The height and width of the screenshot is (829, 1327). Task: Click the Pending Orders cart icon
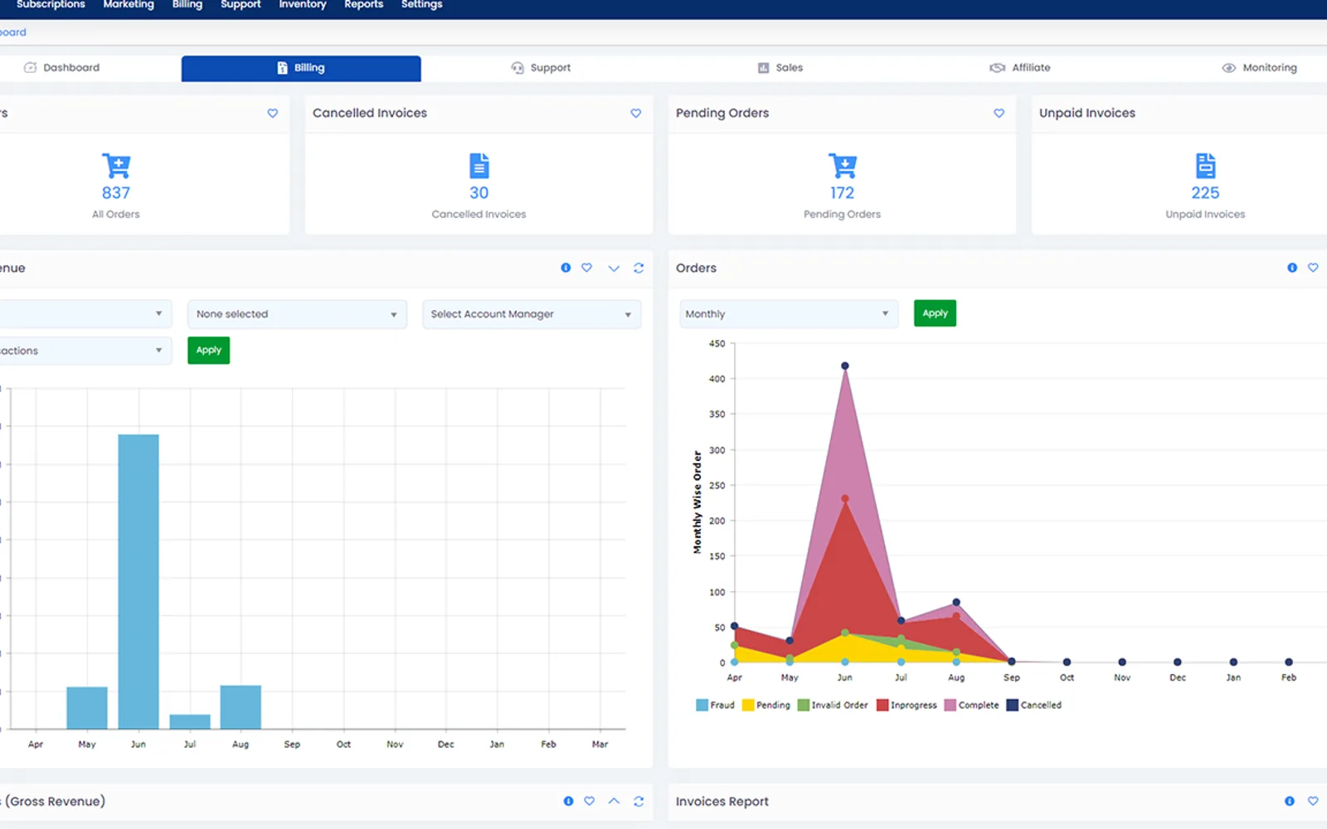(843, 166)
